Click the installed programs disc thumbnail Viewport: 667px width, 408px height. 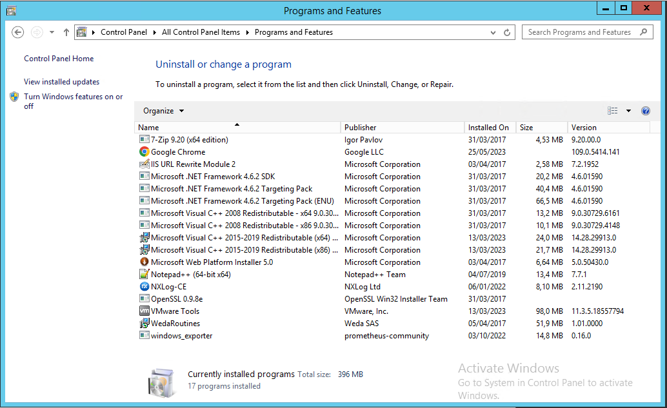(162, 383)
